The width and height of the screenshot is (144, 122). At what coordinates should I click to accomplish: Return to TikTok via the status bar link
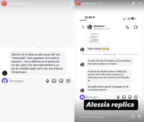pyautogui.click(x=83, y=20)
